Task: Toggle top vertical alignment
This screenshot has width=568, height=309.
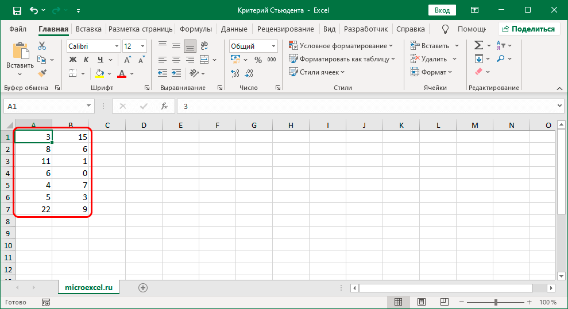Action: [163, 45]
